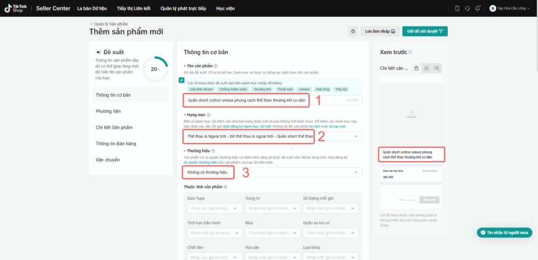Open the Size Type dropdown

click(215, 208)
